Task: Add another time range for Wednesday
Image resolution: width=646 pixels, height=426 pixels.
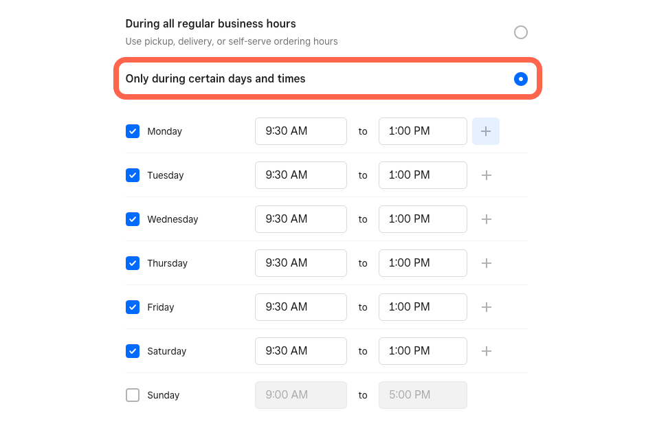Action: [486, 219]
